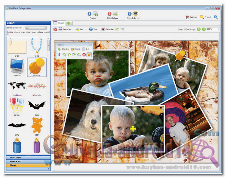Select the Bat1 clipart
The image size is (226, 178).
37,105
